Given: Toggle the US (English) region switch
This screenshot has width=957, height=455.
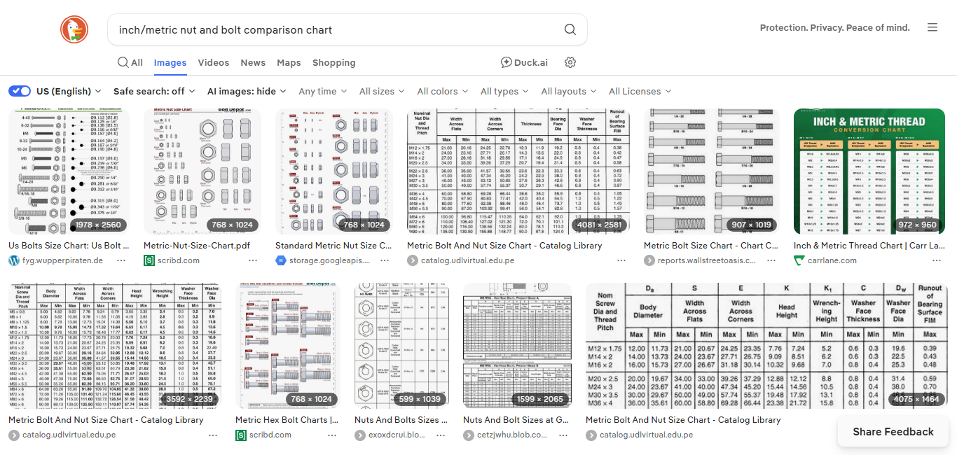Looking at the screenshot, I should (20, 91).
